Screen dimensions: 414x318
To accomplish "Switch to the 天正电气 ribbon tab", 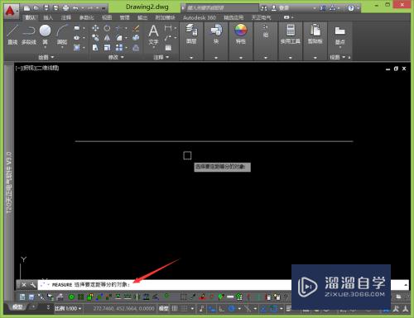I will pyautogui.click(x=261, y=17).
